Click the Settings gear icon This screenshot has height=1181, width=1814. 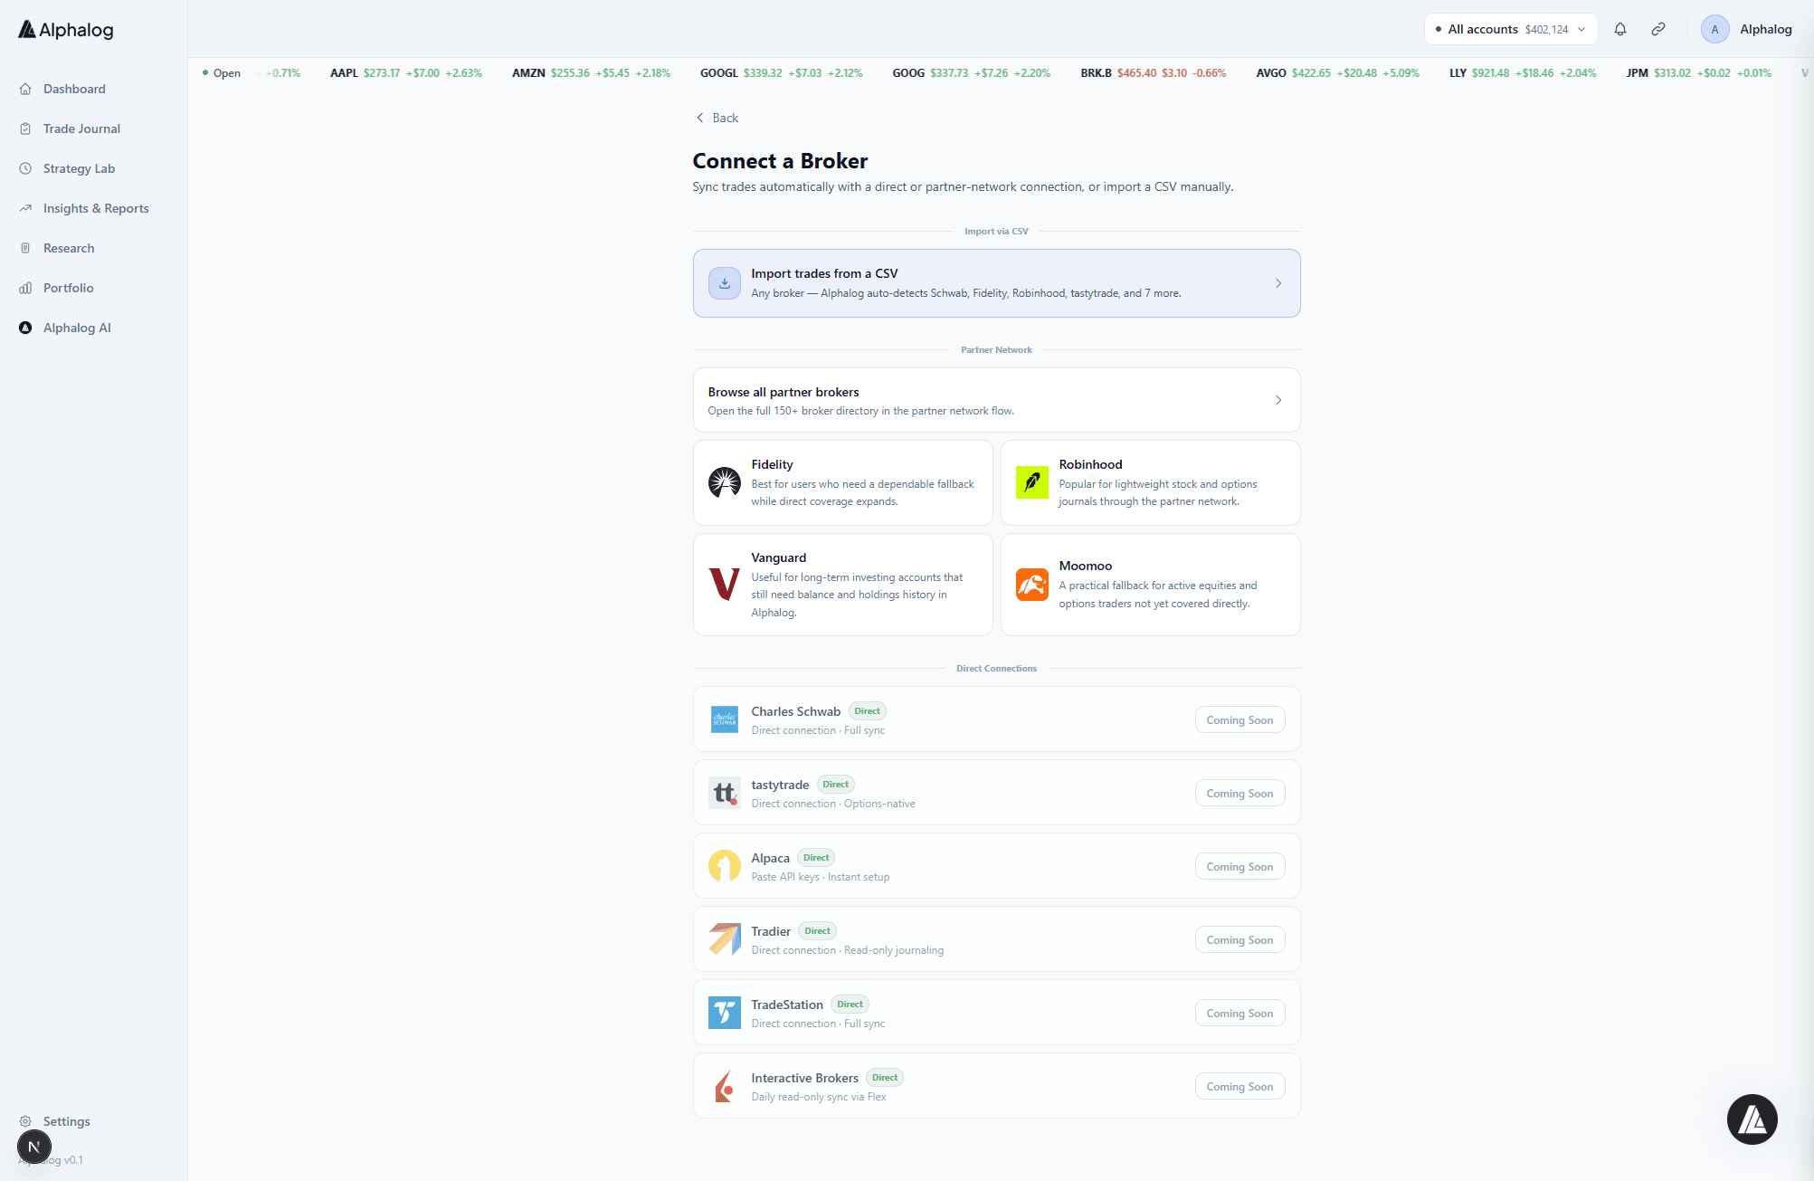tap(25, 1121)
